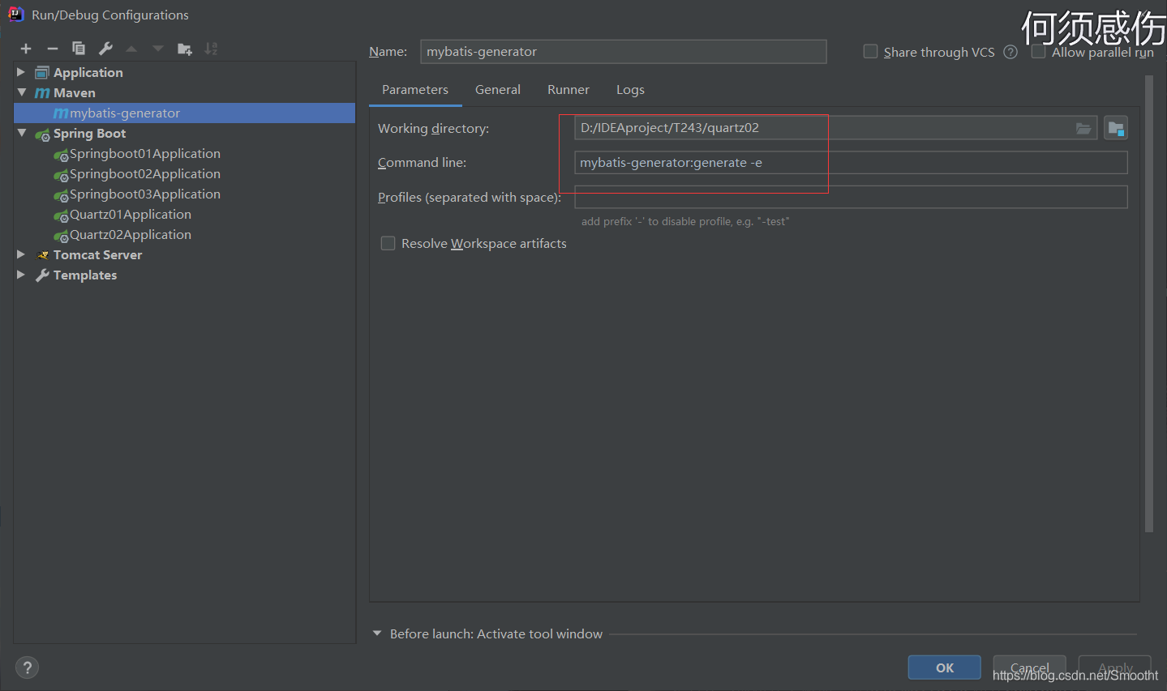Open the Runner tab
This screenshot has width=1167, height=691.
click(568, 90)
